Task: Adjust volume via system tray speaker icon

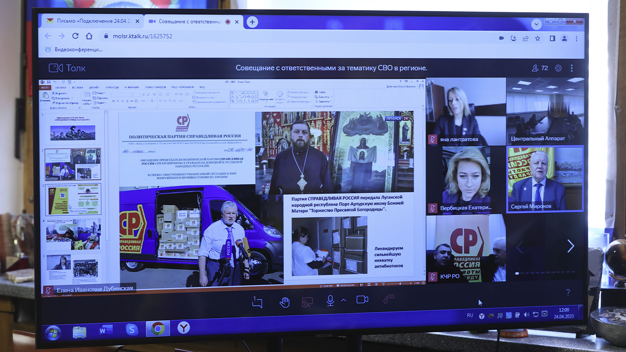Action: pos(526,315)
